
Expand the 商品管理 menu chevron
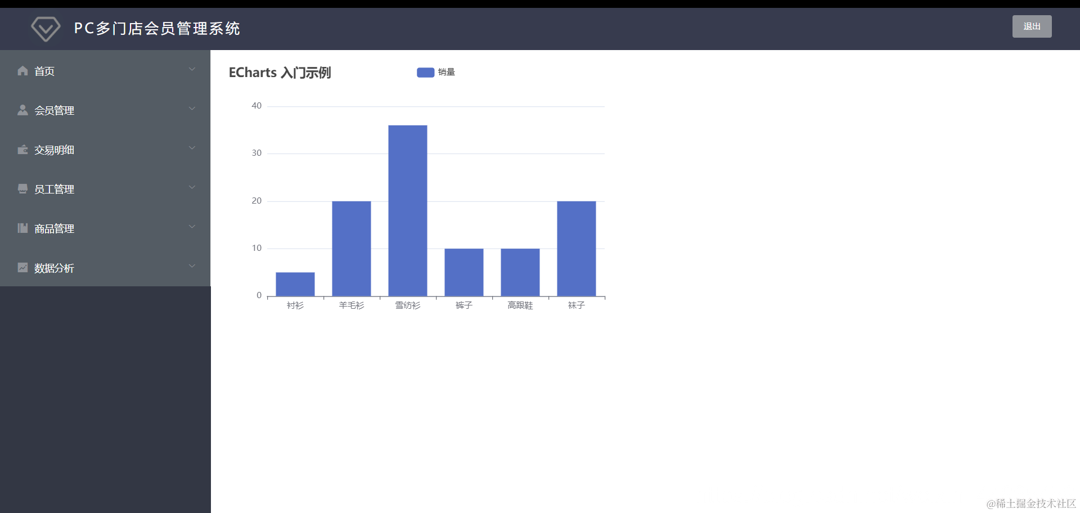click(x=192, y=227)
